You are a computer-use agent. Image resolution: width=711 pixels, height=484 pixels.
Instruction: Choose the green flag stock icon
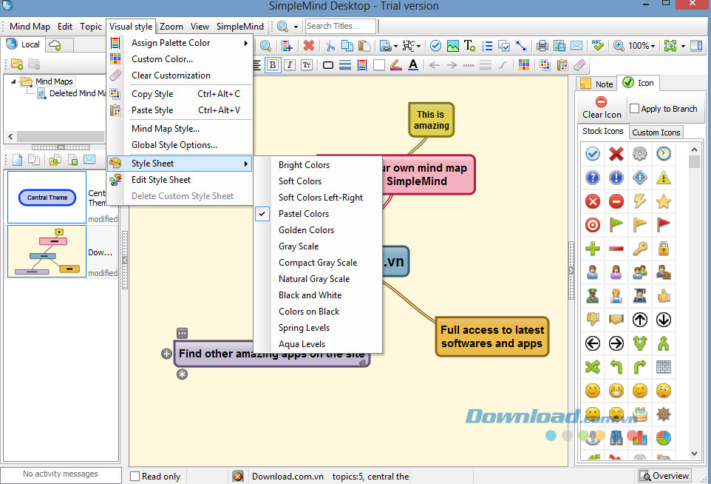pos(616,224)
